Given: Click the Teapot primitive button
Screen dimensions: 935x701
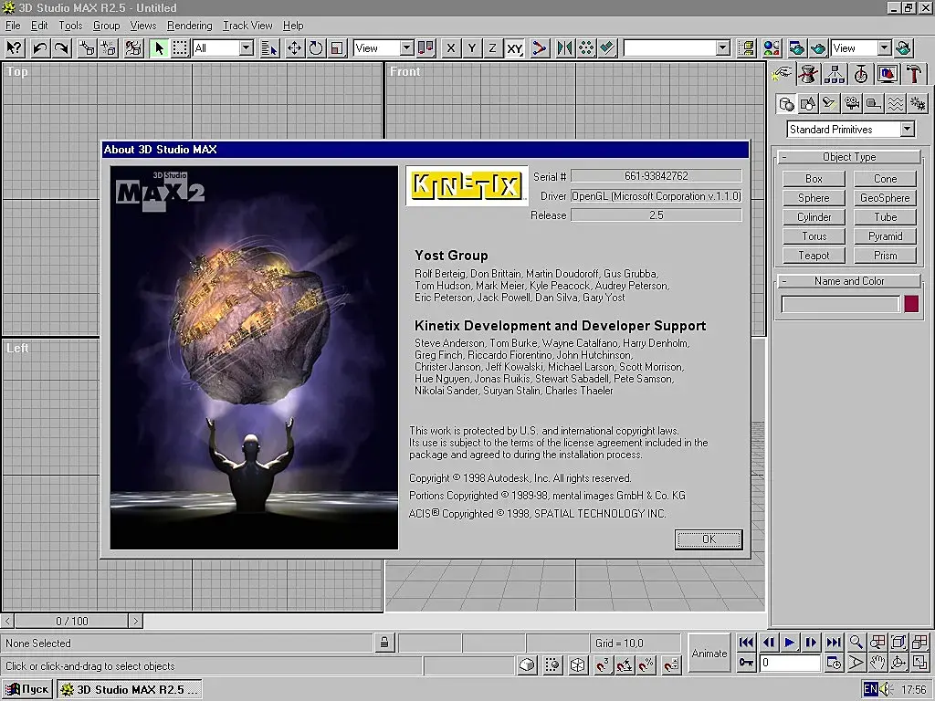Looking at the screenshot, I should click(814, 256).
